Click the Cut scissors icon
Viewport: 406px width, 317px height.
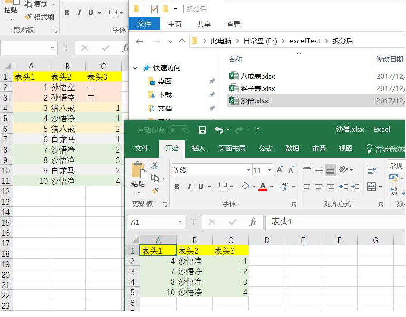click(155, 166)
